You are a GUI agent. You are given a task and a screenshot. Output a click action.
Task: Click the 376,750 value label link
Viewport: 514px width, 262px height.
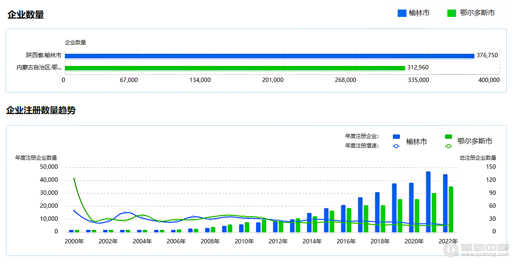pos(488,56)
